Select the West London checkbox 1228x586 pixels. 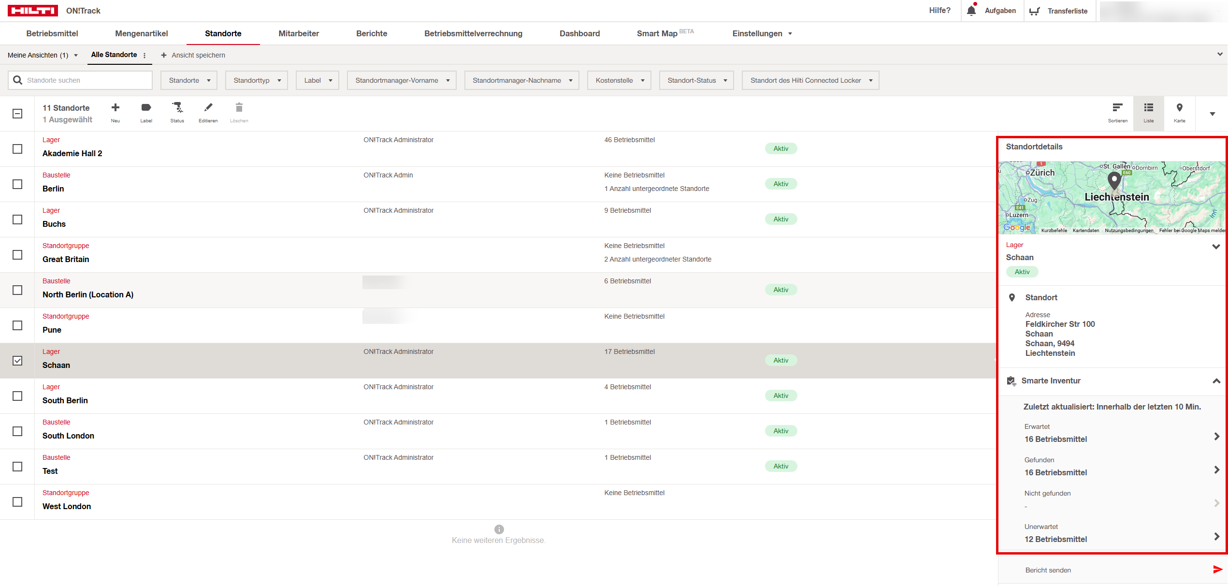pyautogui.click(x=17, y=502)
